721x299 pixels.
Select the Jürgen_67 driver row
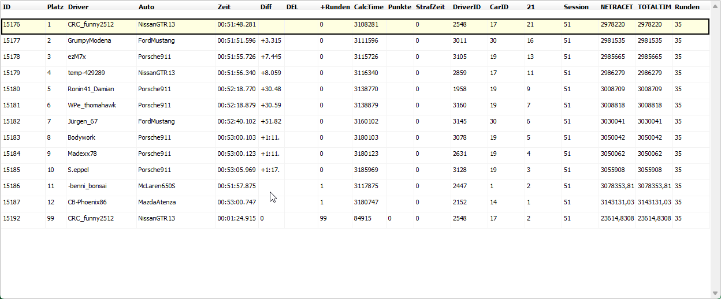(83, 122)
